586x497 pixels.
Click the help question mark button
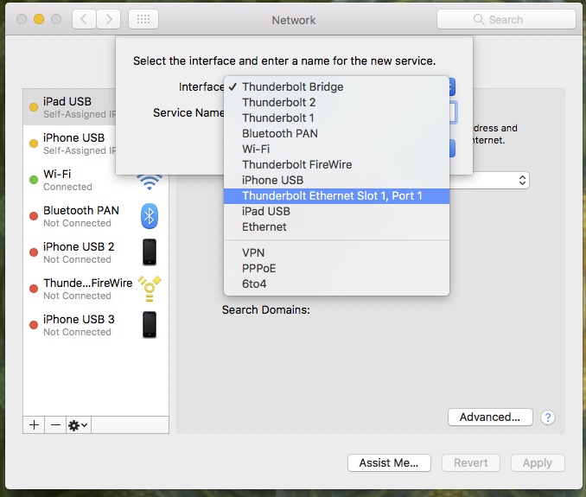coord(547,417)
